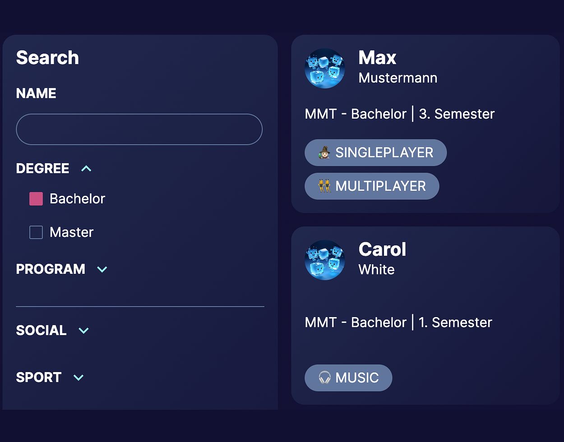Open Max's profile by name heading
Viewport: 564px width, 442px height.
377,58
